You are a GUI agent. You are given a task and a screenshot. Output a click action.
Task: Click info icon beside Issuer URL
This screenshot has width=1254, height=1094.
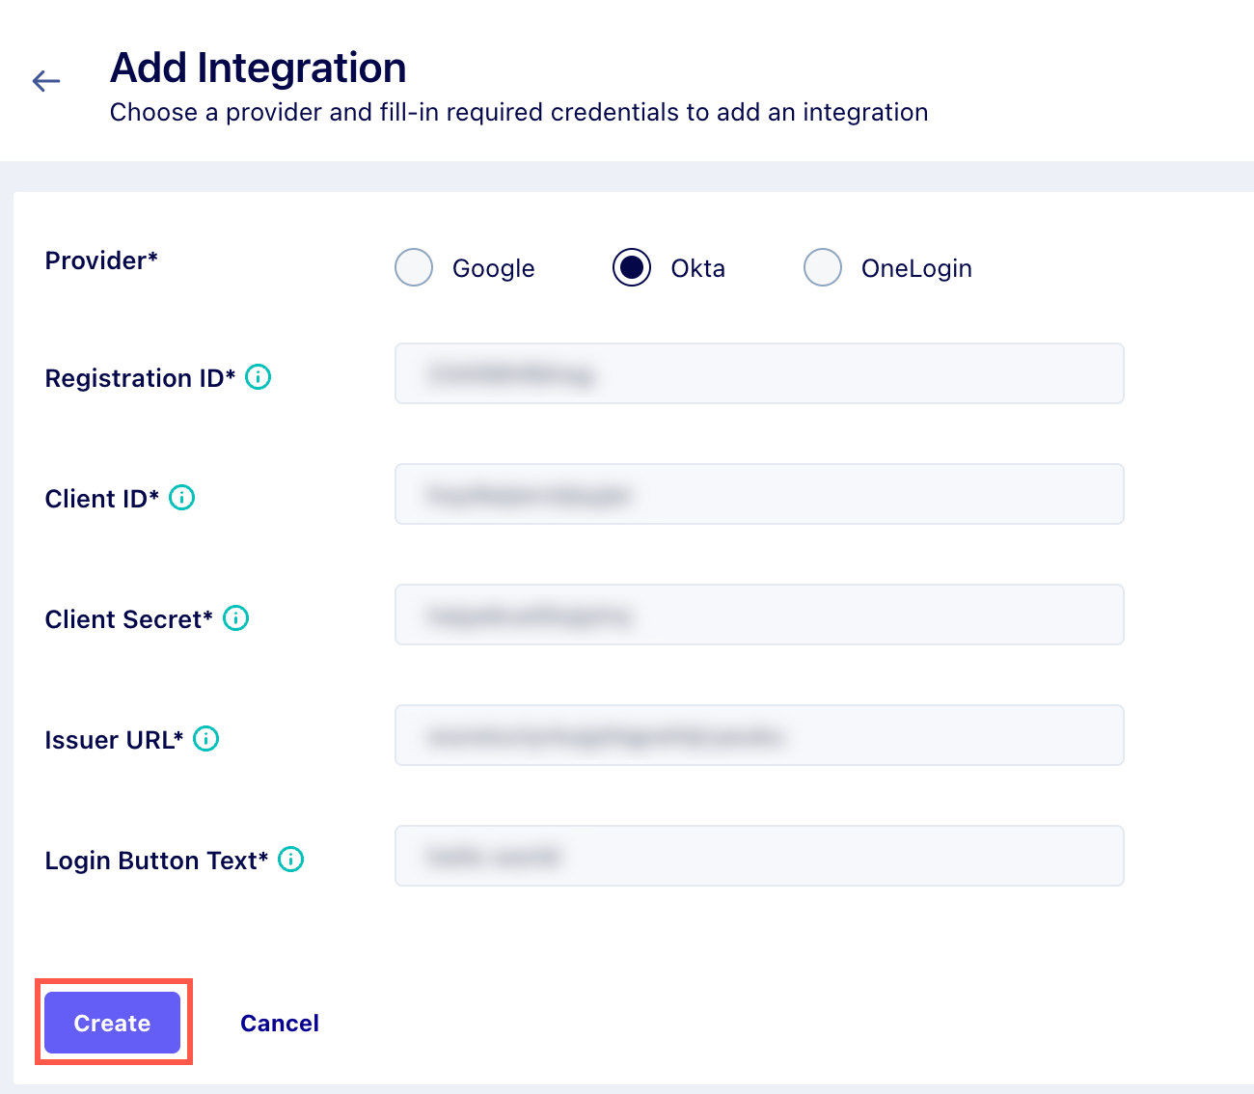(x=206, y=739)
